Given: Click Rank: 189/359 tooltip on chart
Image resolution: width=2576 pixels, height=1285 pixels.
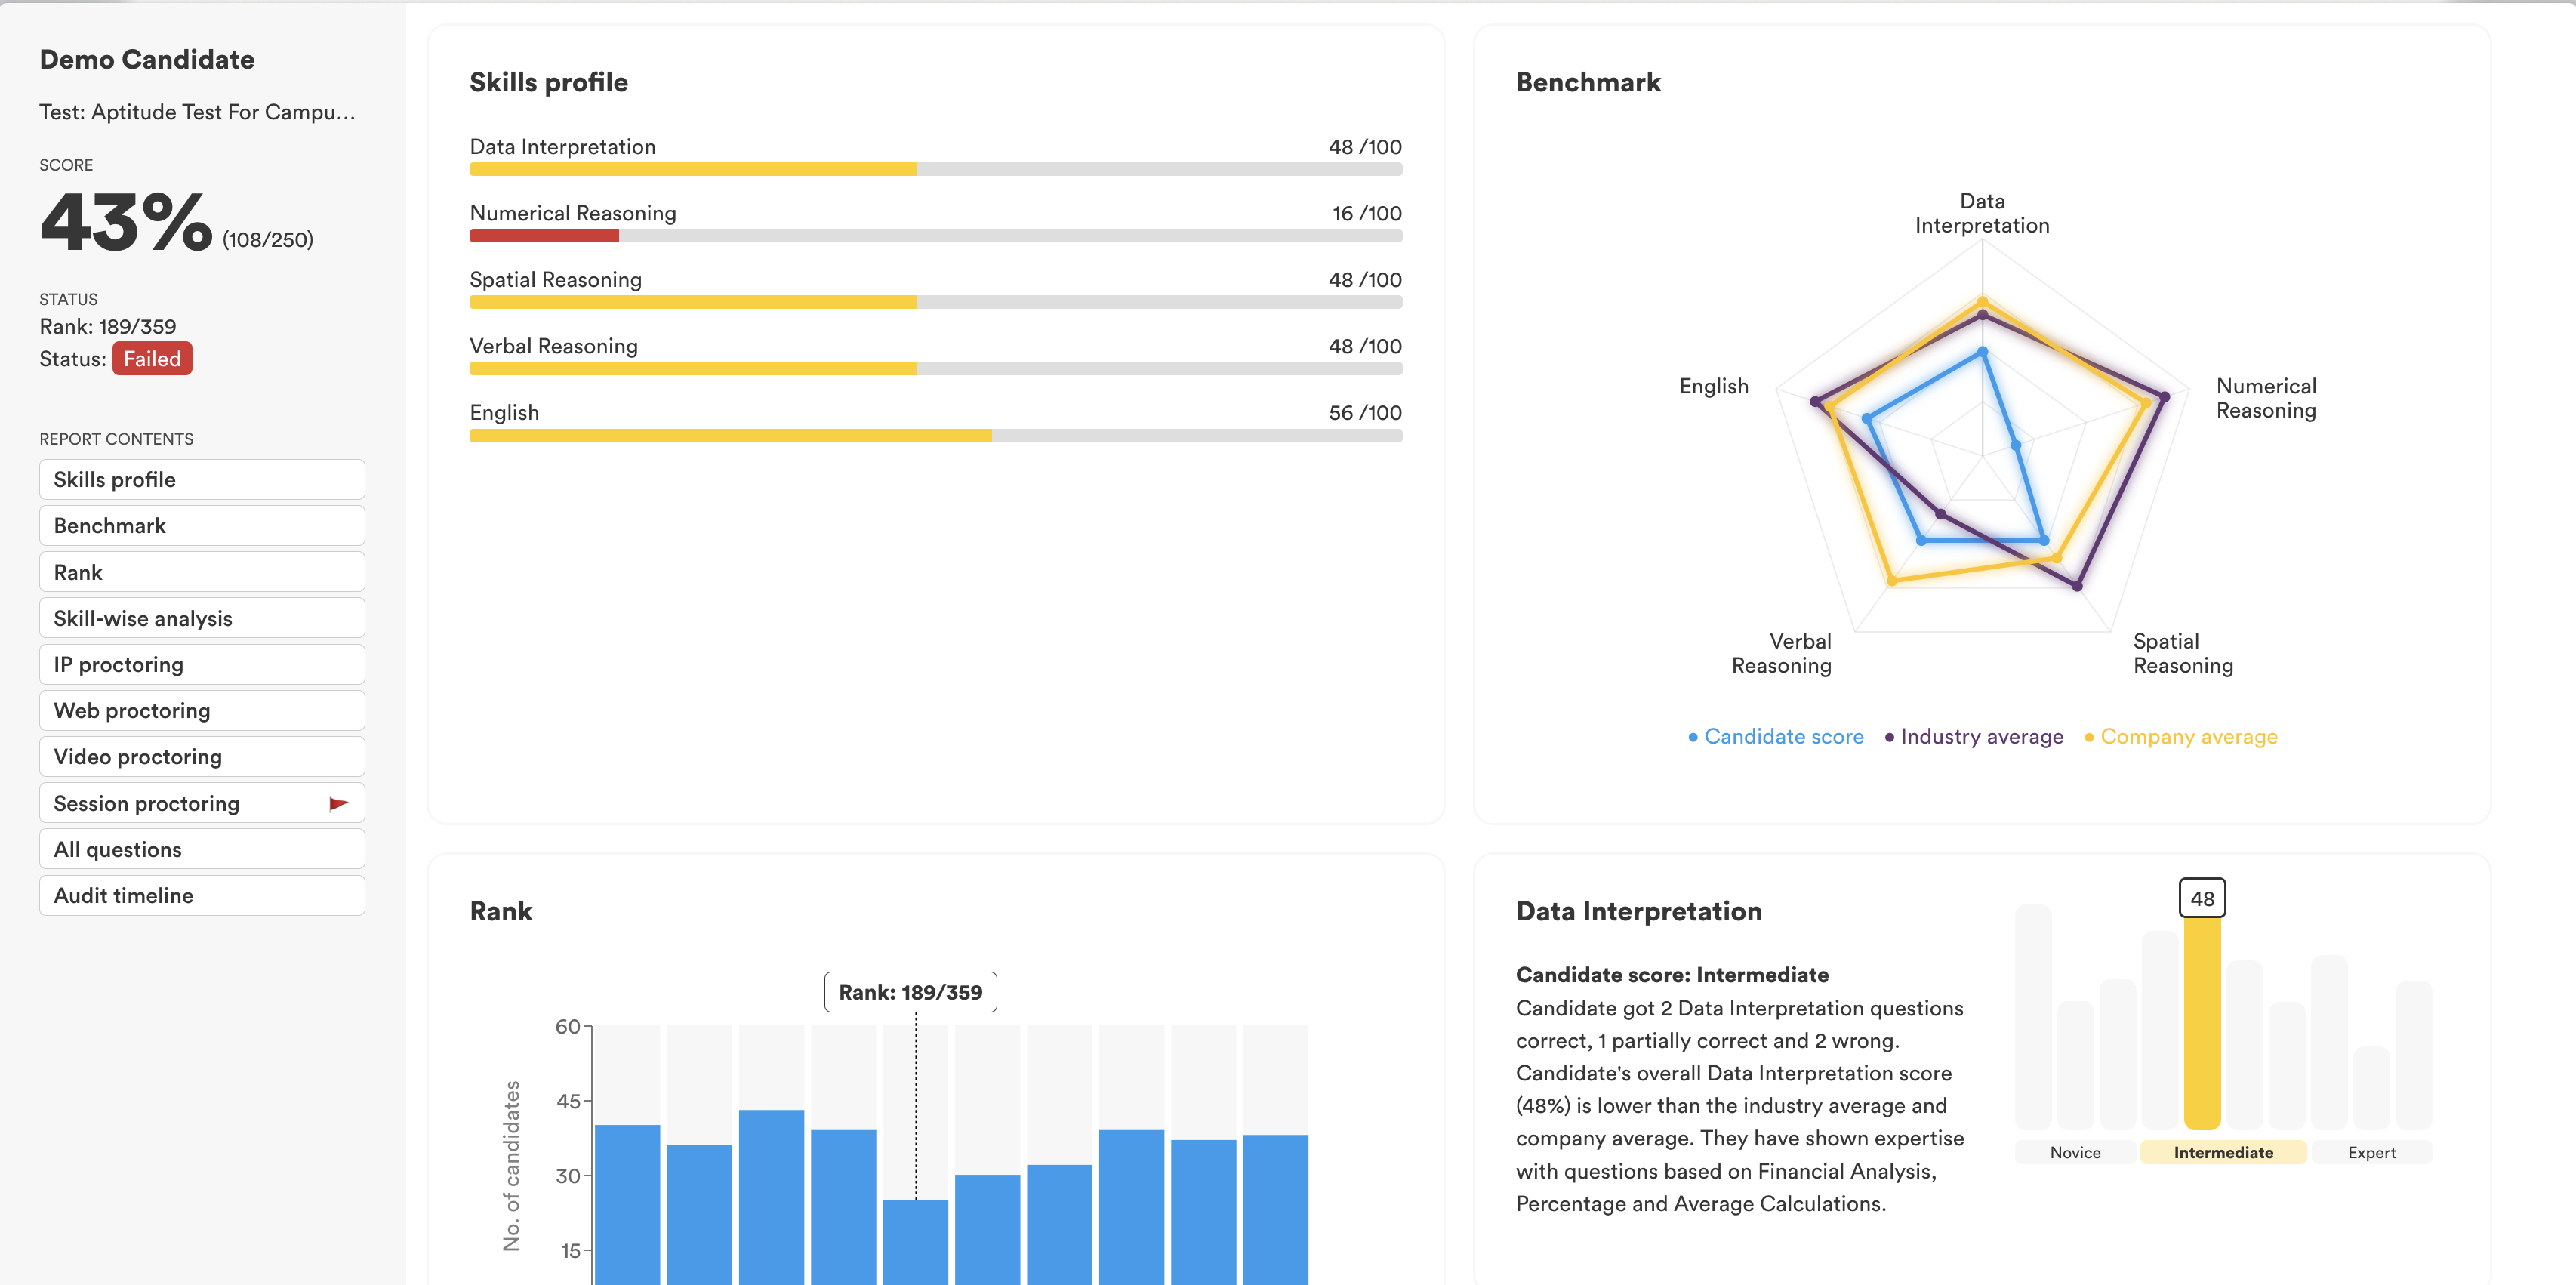Looking at the screenshot, I should (910, 992).
